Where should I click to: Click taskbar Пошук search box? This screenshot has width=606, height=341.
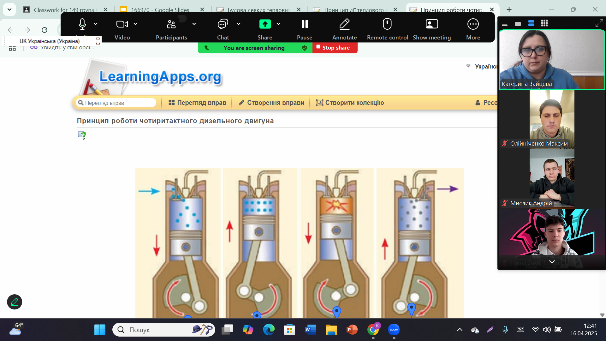click(x=164, y=330)
